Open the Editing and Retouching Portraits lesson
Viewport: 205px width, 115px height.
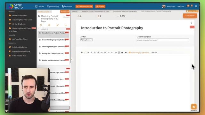point(53,60)
